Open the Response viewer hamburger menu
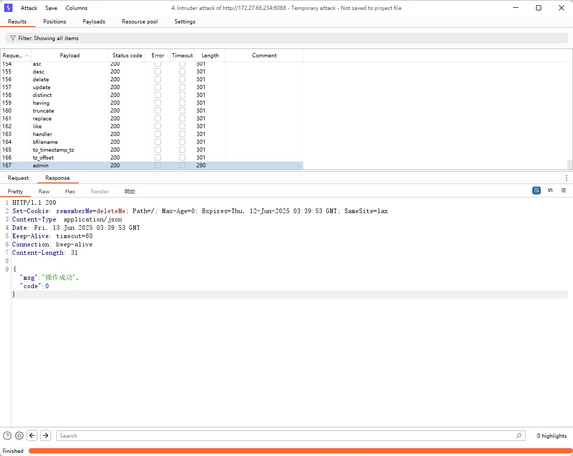Image resolution: width=573 pixels, height=456 pixels. tap(563, 190)
